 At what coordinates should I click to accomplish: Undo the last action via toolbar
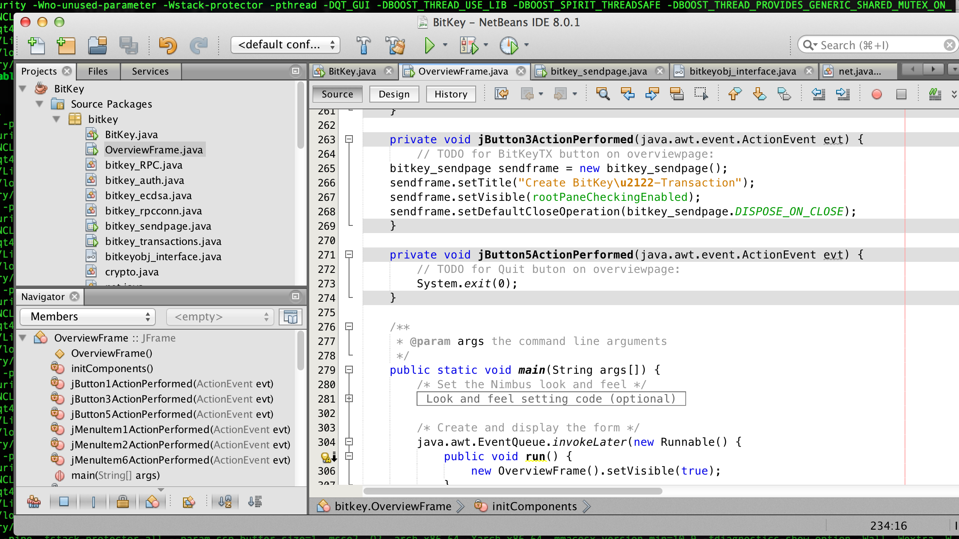[x=168, y=45]
